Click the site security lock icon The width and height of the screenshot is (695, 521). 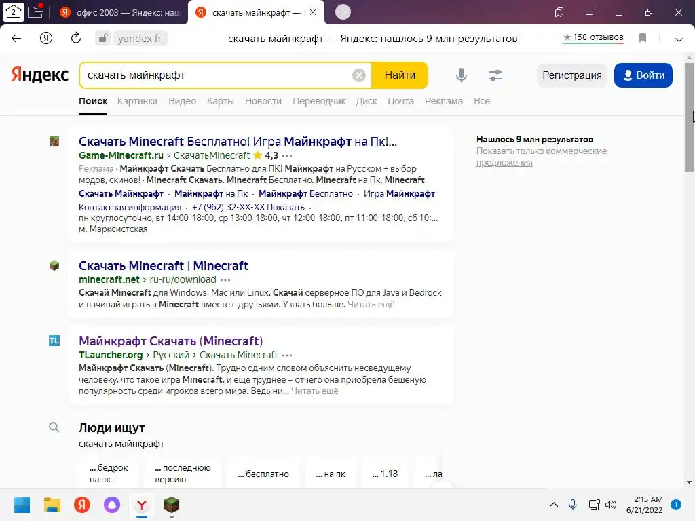pyautogui.click(x=103, y=38)
